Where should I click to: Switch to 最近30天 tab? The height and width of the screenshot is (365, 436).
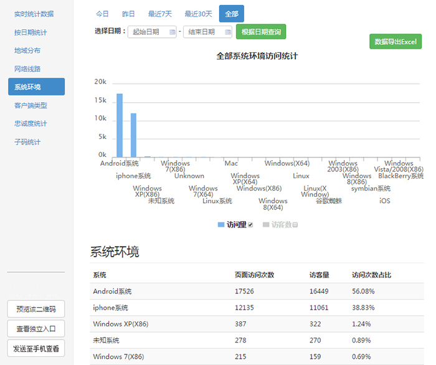[198, 14]
